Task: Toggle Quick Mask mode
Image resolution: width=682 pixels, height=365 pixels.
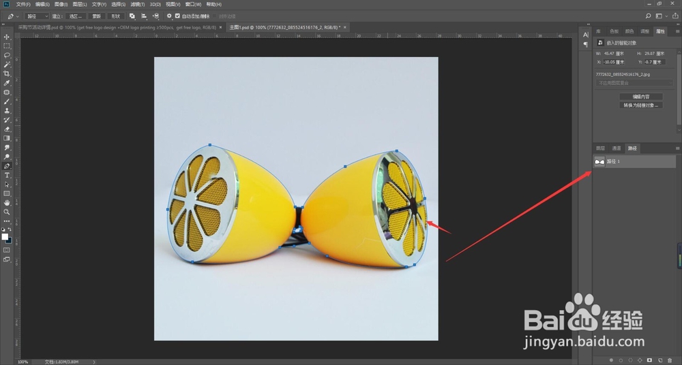Action: point(7,250)
